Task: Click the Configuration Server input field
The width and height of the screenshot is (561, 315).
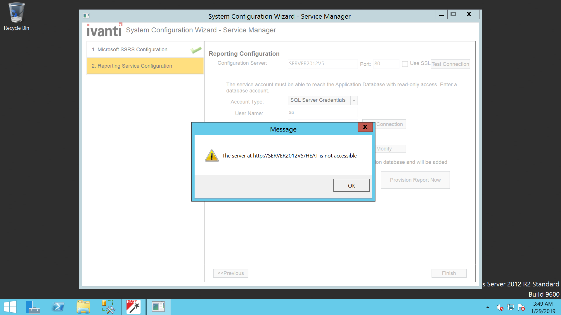Action: click(x=322, y=64)
